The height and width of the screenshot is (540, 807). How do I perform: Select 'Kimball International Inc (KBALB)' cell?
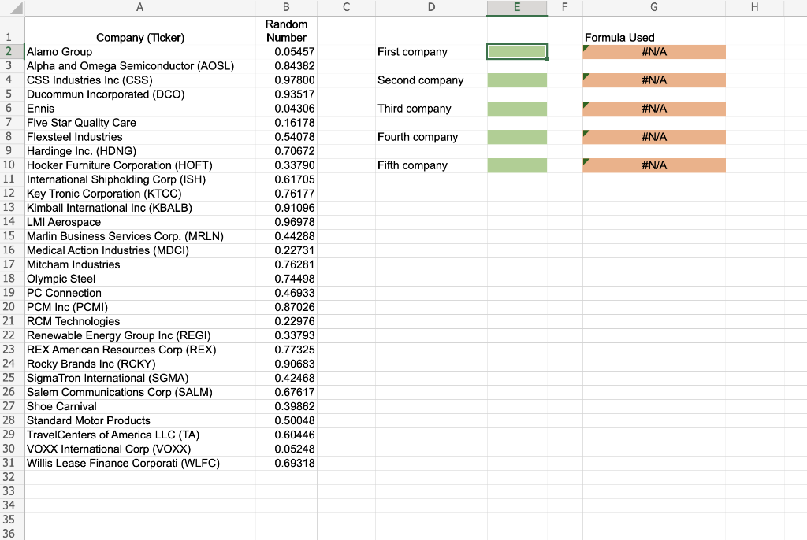140,208
